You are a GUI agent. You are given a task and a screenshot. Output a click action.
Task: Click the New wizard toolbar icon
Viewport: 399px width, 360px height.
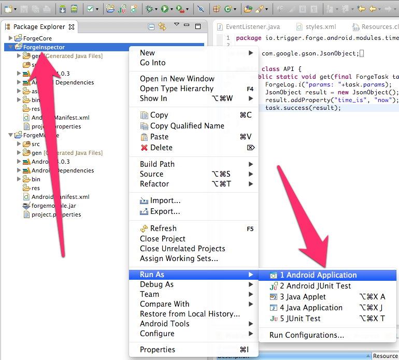[8, 9]
